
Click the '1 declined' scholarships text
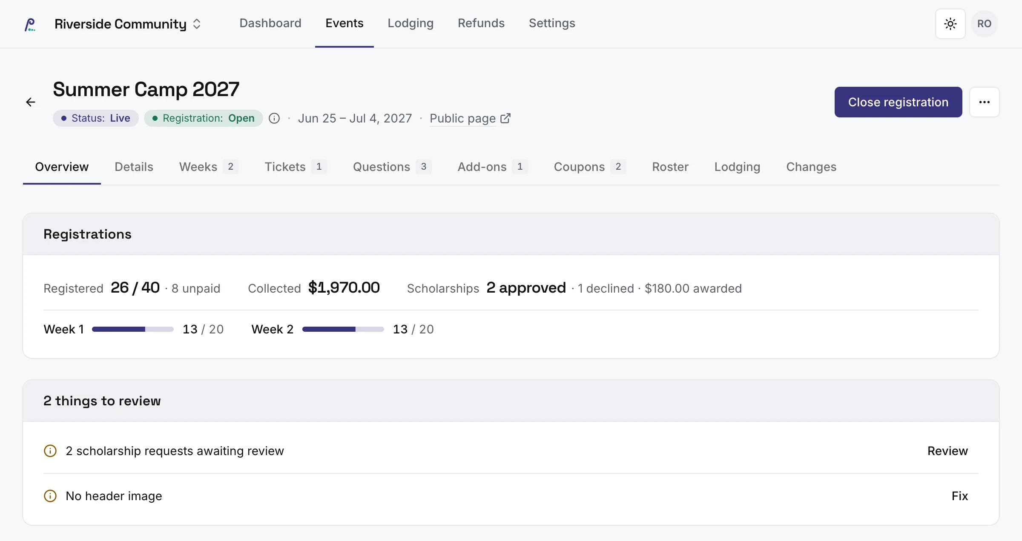point(606,288)
